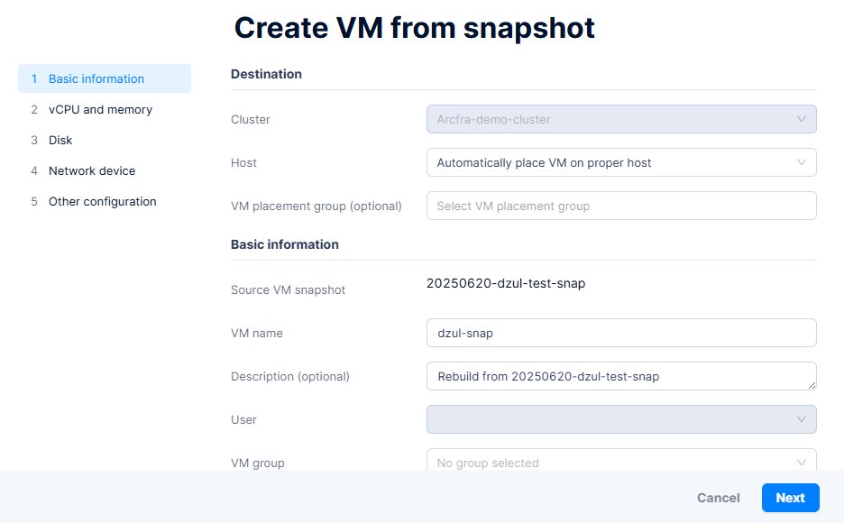Click the Description (optional) label
Screen dimensions: 844x523
(290, 376)
